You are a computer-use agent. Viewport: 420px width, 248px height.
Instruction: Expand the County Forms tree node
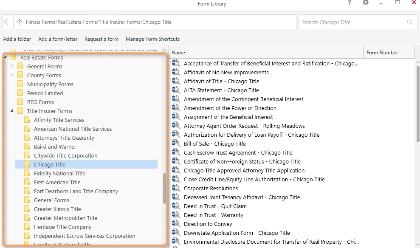[x=12, y=75]
